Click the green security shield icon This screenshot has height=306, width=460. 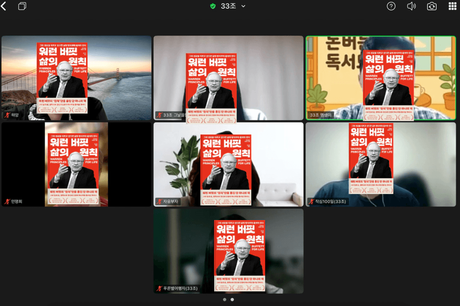pos(213,6)
